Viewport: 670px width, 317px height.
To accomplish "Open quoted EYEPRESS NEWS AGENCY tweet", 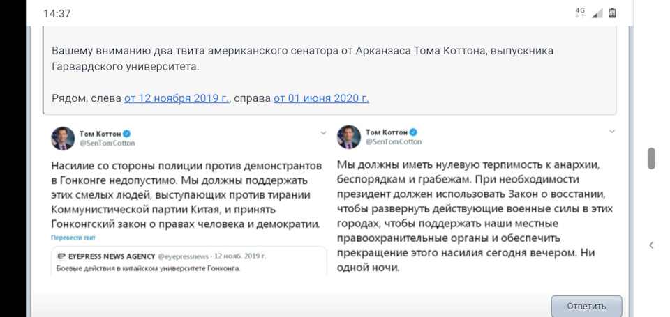I will pyautogui.click(x=189, y=261).
